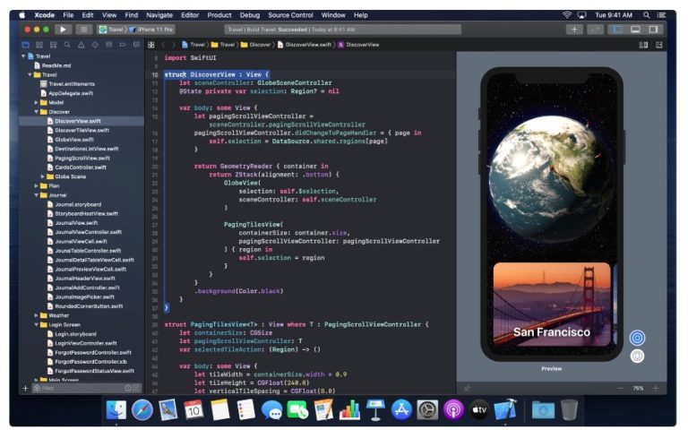The image size is (688, 438).
Task: Add new file with navigator plus button
Action: point(25,388)
